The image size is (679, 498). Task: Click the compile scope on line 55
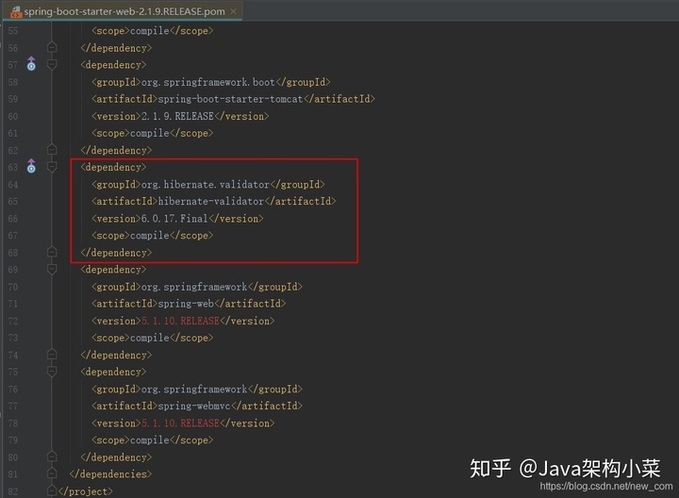150,31
